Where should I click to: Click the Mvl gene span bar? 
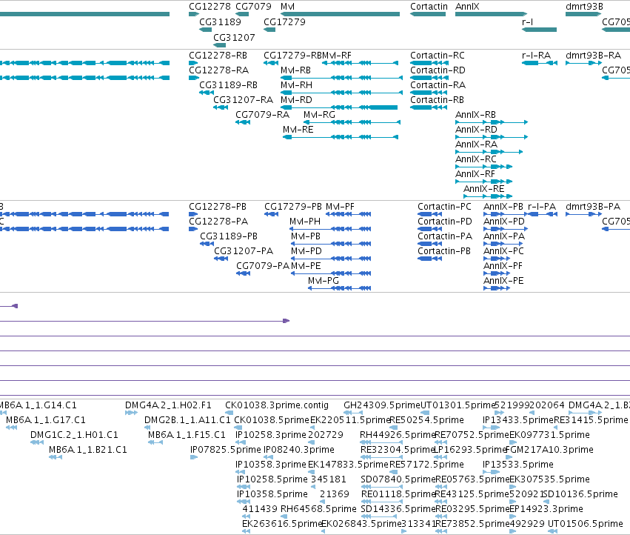pyautogui.click(x=341, y=14)
